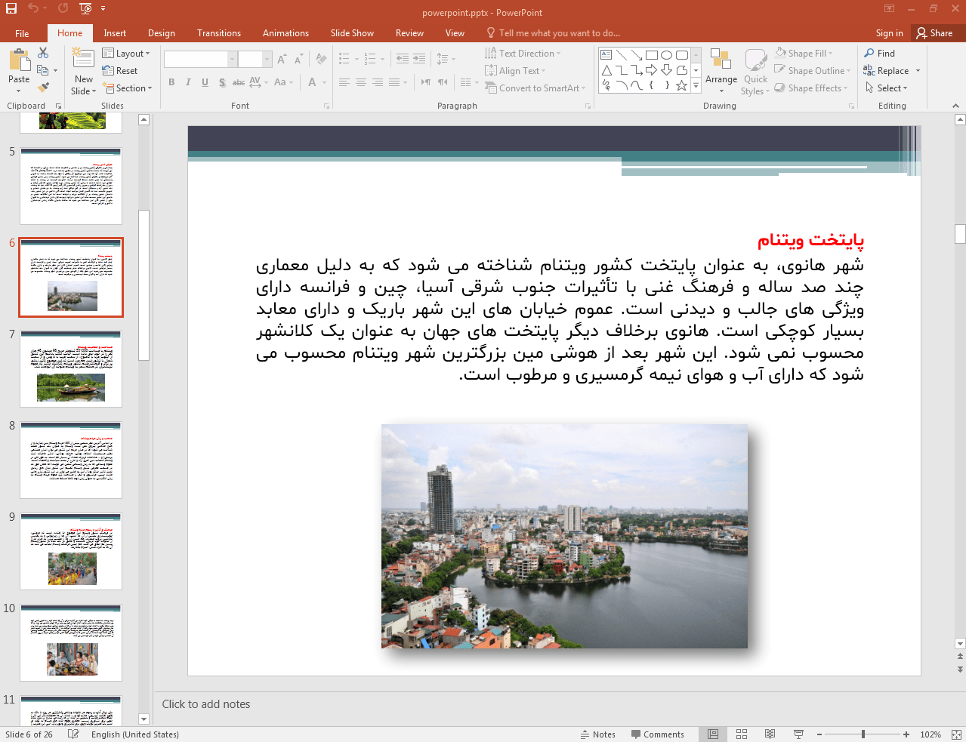
Task: Open the Slide Show tab
Action: [x=352, y=32]
